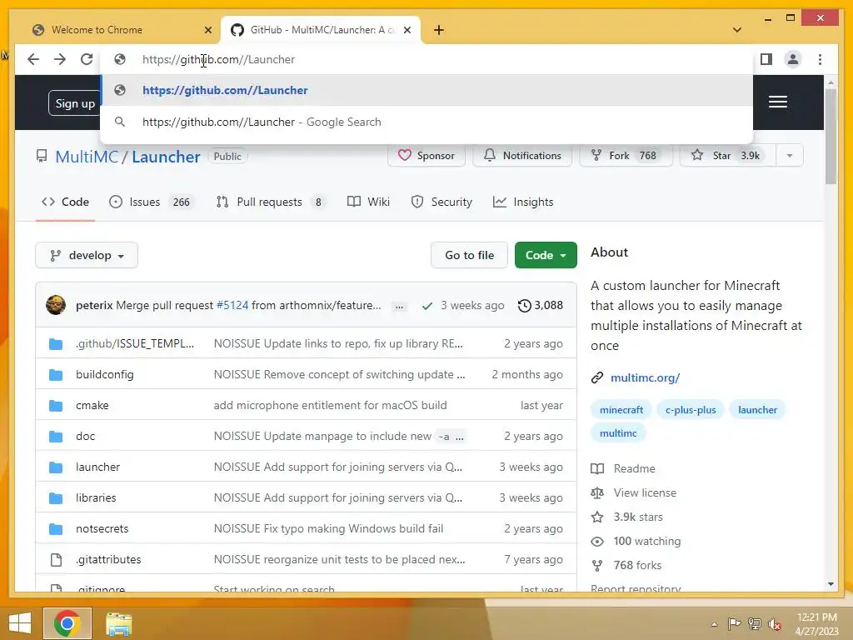Switch to the Welcome to Chrome tab

coord(120,30)
